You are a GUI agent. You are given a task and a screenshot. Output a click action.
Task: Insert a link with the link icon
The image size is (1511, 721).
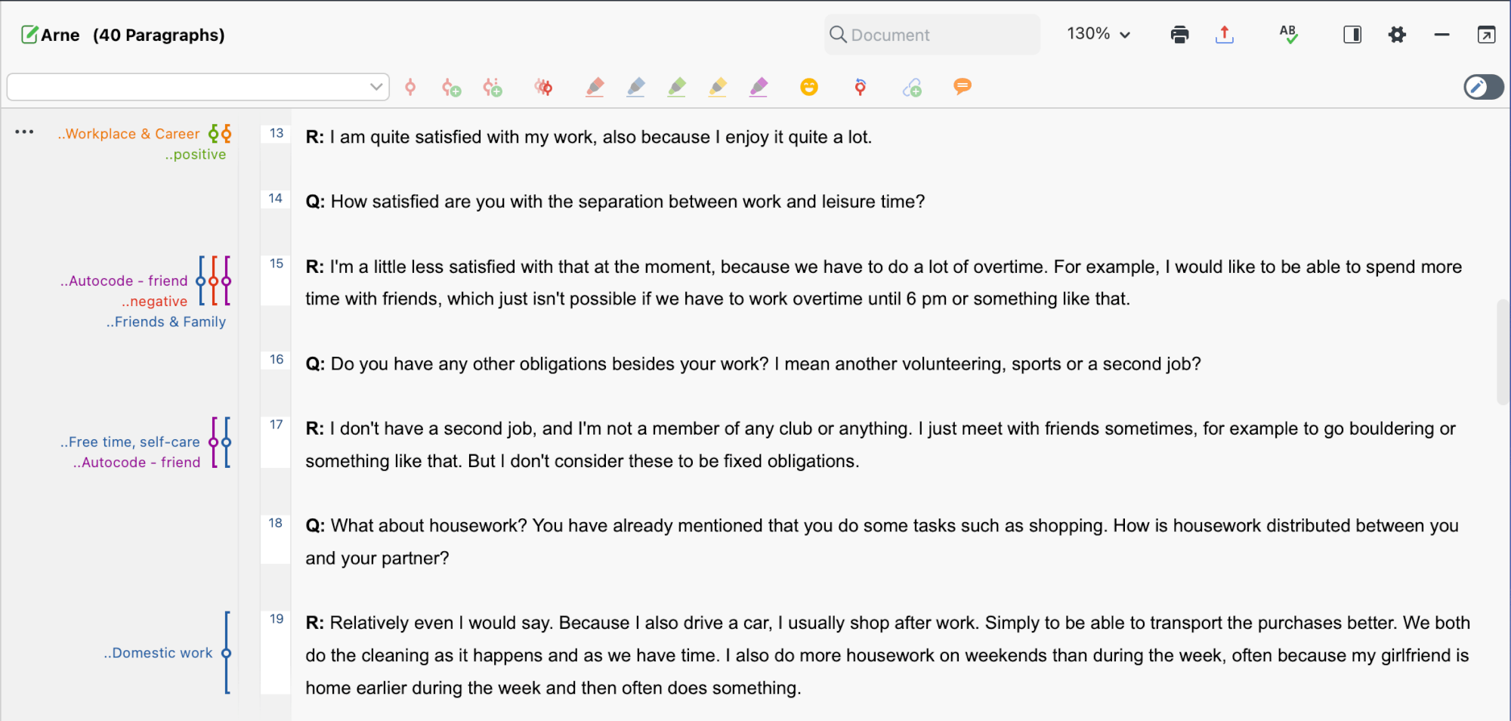coord(912,88)
